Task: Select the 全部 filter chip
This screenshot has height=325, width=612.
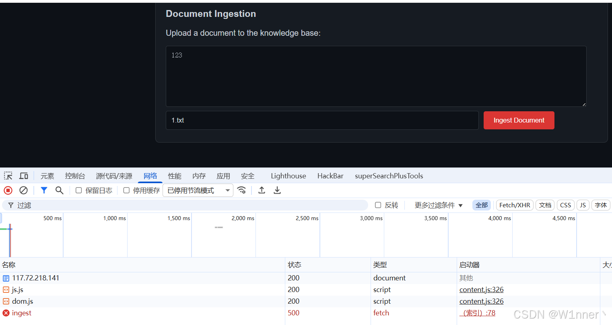Action: click(x=482, y=205)
